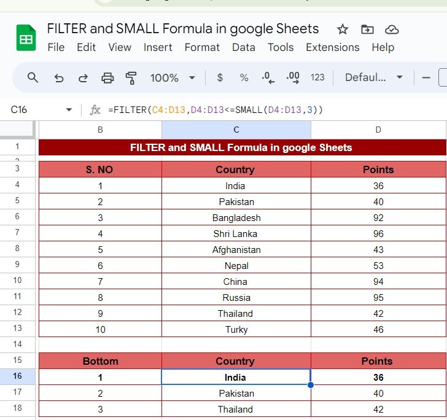447x420 pixels.
Task: Select the 'Afghanistan' cell
Action: click(x=236, y=249)
